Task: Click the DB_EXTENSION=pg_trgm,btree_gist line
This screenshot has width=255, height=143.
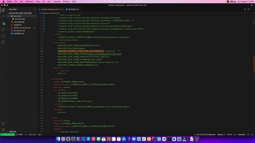Action: [75, 101]
